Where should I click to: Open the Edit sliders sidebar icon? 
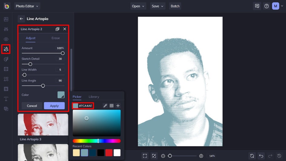point(6,29)
